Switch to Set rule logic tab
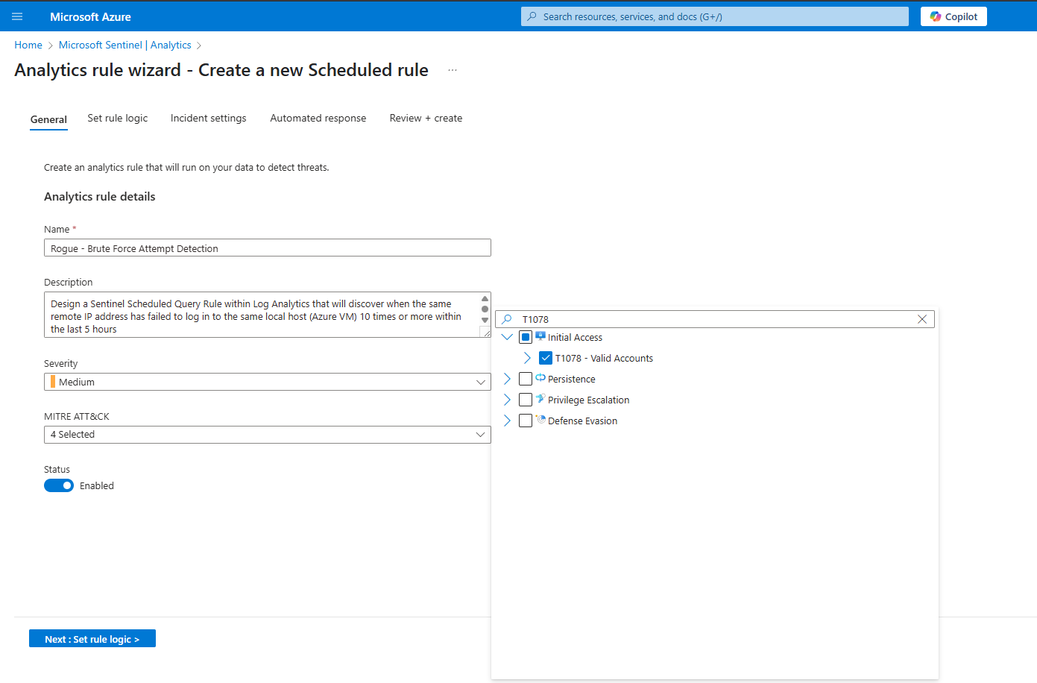The width and height of the screenshot is (1037, 683). (118, 118)
